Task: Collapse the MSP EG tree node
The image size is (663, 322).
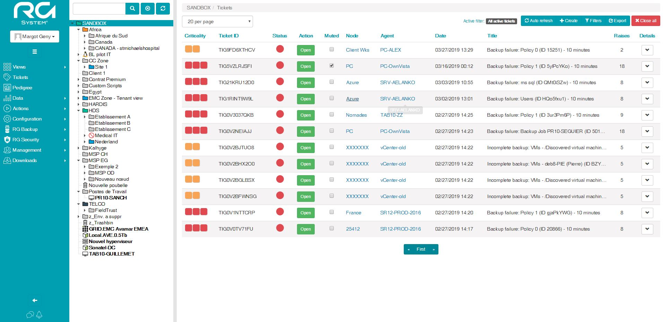Action: coord(79,161)
